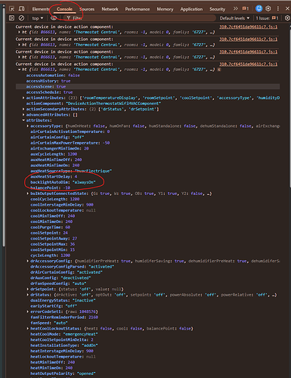Click the blue AI assistance icon
Viewport: 291px width, 378px height.
pyautogui.click(x=258, y=8)
